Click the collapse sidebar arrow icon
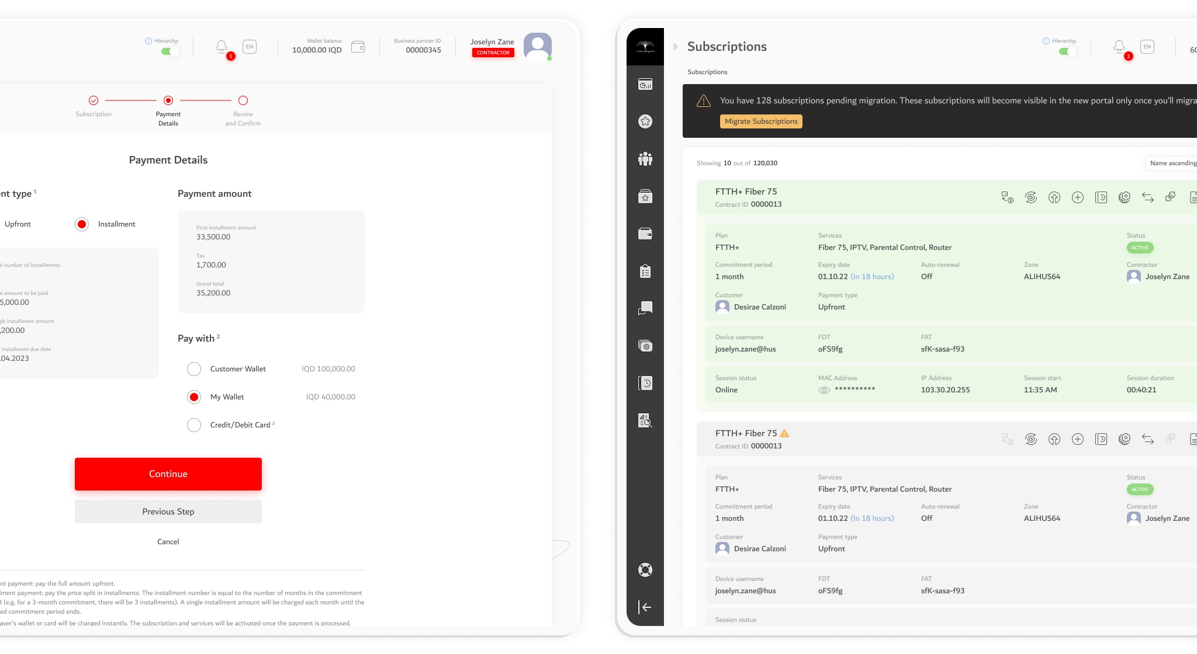1197x654 pixels. coord(645,607)
